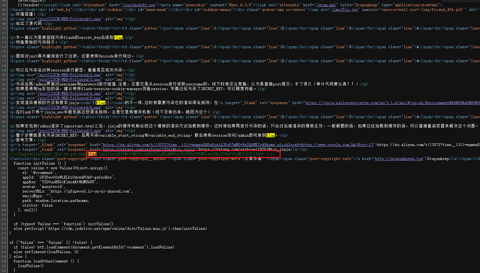Open the CISCN-WEB-Polluted/7.png image link
480x273 pixels.
click(69, 131)
